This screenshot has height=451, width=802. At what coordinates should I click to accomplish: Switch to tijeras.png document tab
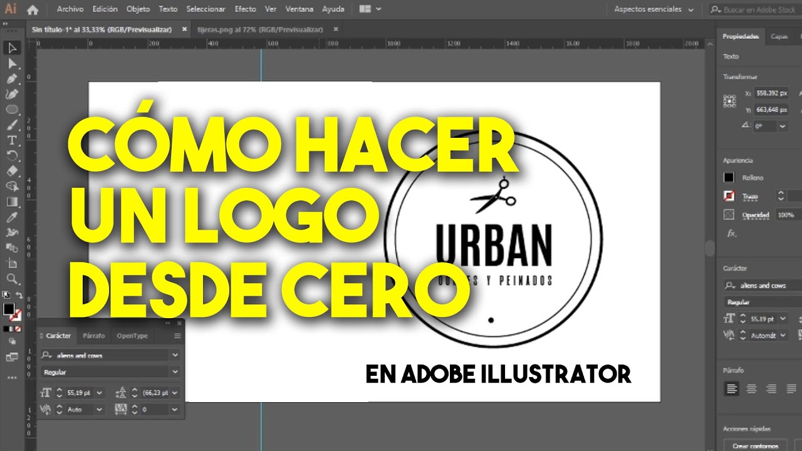pos(261,29)
